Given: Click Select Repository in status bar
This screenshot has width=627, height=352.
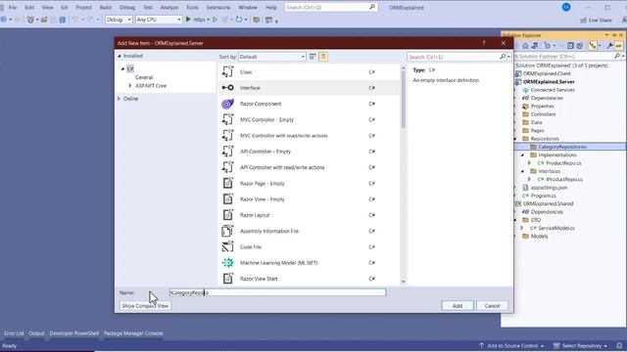Looking at the screenshot, I should (580, 345).
